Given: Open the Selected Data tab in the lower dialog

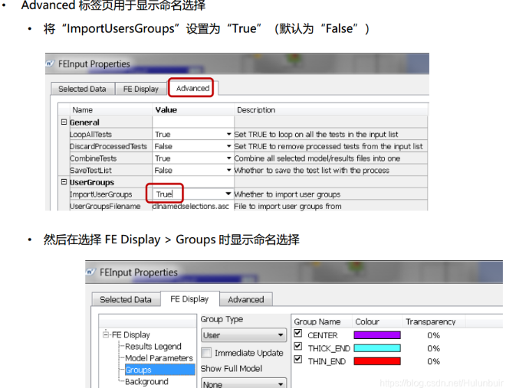Looking at the screenshot, I should click(126, 299).
